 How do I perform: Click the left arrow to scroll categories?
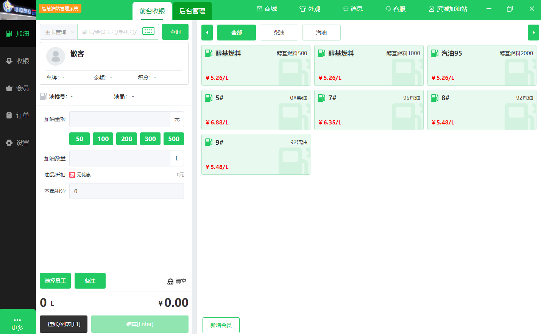coord(207,33)
